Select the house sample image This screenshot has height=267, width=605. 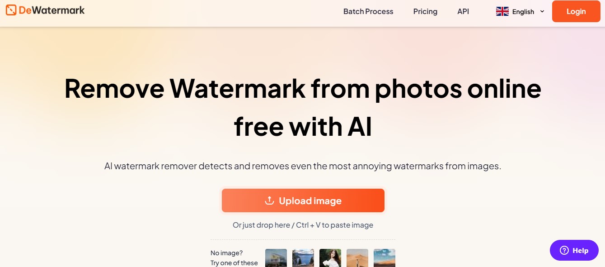[276, 258]
